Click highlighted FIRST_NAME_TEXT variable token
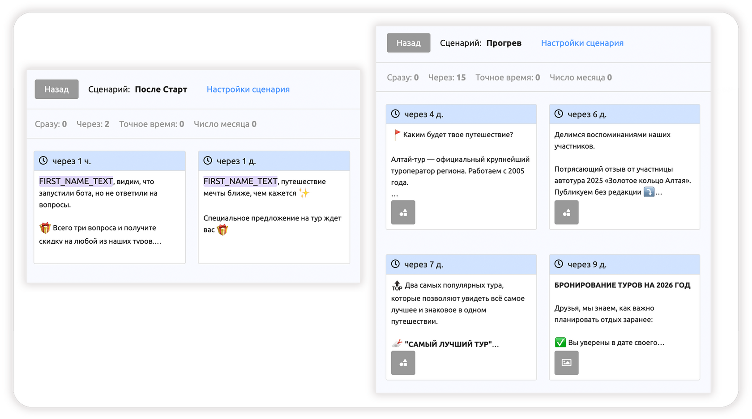The height and width of the screenshot is (419, 752). coord(75,181)
